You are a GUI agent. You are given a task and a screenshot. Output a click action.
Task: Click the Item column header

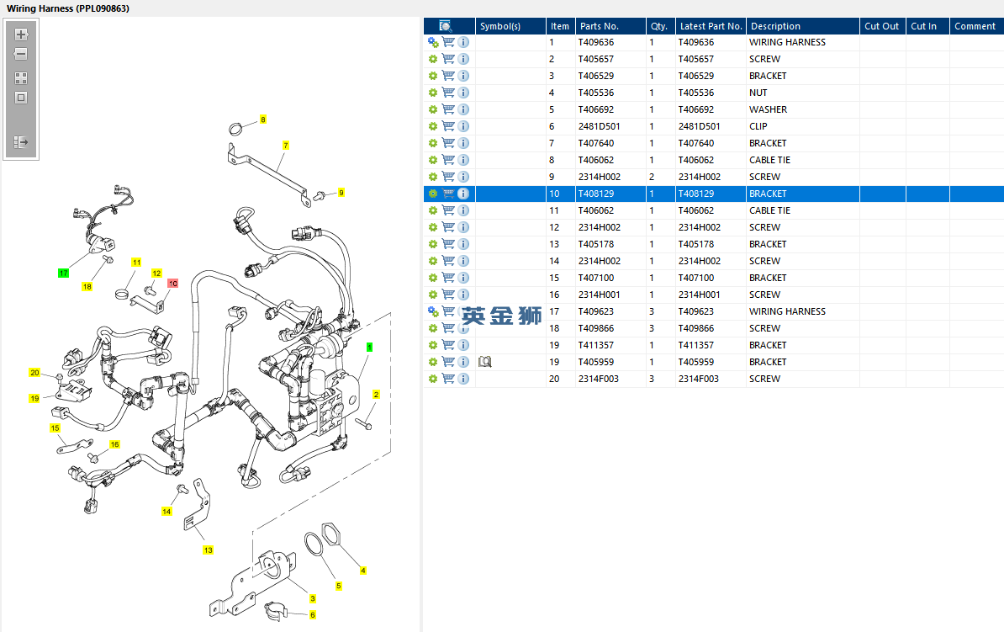pyautogui.click(x=560, y=26)
